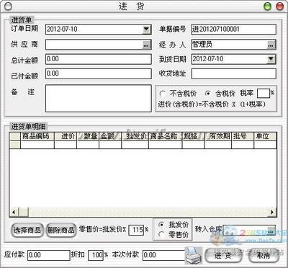Focus the 本次付款 field

tap(163, 255)
